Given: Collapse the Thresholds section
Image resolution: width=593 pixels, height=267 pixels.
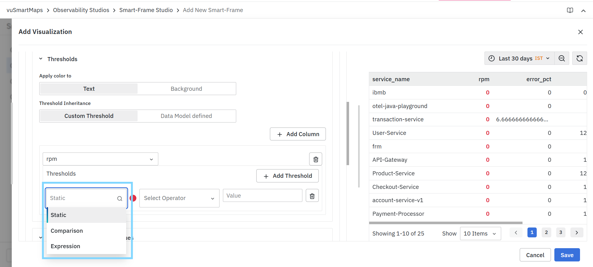Looking at the screenshot, I should point(41,59).
